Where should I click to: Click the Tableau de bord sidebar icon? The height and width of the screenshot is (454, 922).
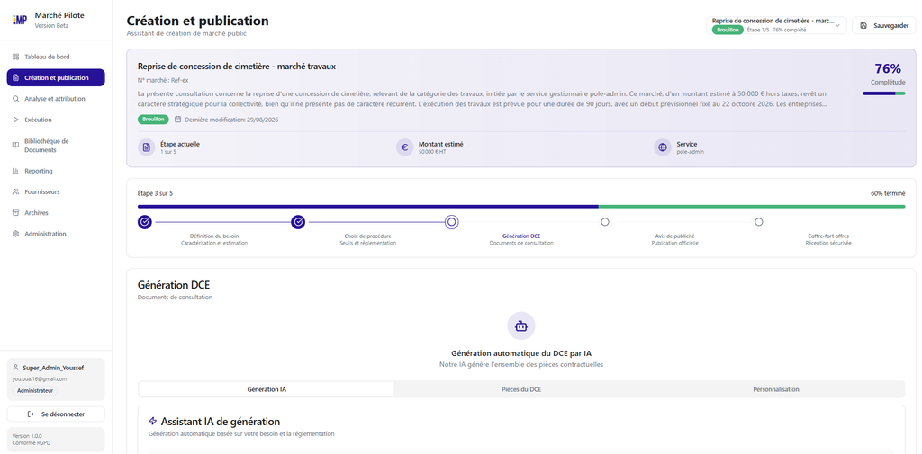tap(15, 57)
